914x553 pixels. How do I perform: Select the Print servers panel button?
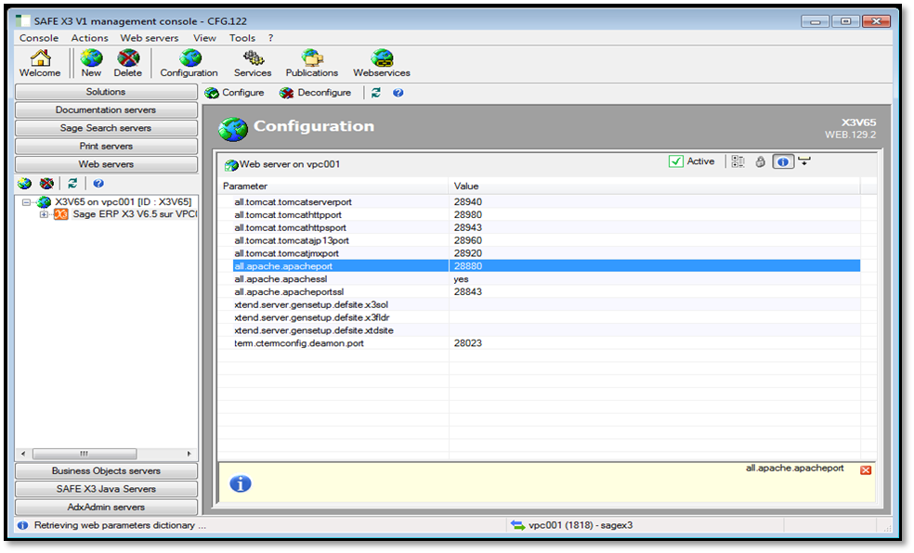click(106, 147)
